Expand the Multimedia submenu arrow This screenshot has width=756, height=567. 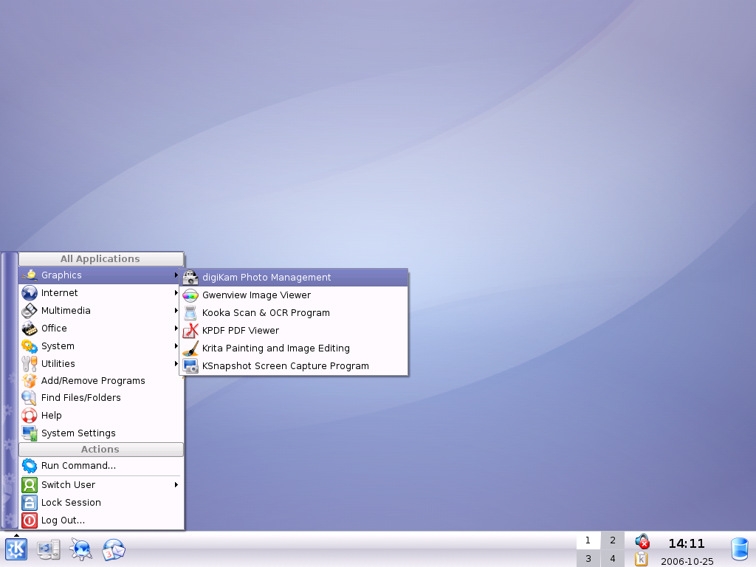click(x=176, y=311)
